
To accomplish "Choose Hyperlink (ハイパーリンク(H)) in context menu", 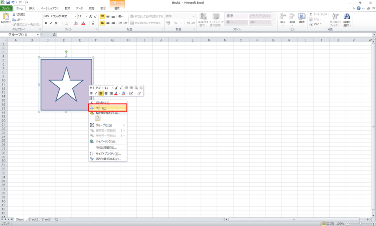I will 108,142.
